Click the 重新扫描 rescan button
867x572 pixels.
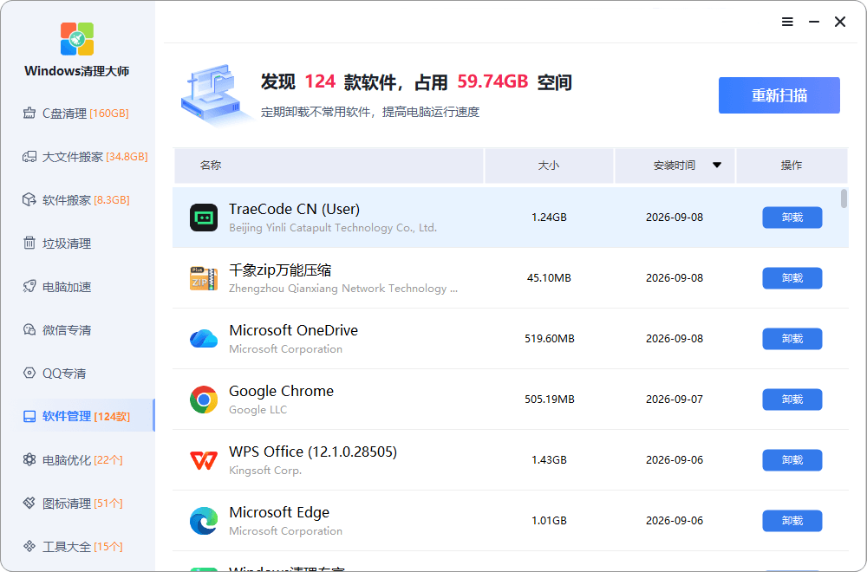coord(779,95)
